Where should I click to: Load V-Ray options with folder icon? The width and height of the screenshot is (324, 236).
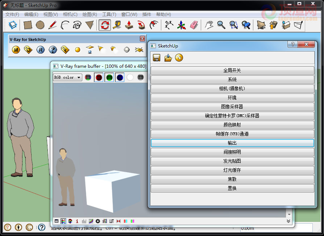coord(168,58)
